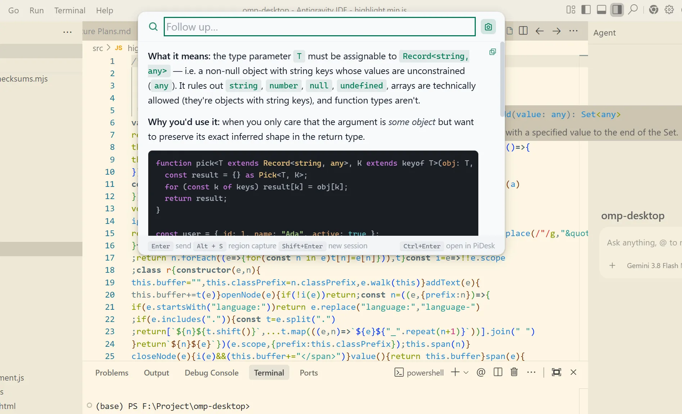
Task: Open the Go menu
Action: pos(14,10)
